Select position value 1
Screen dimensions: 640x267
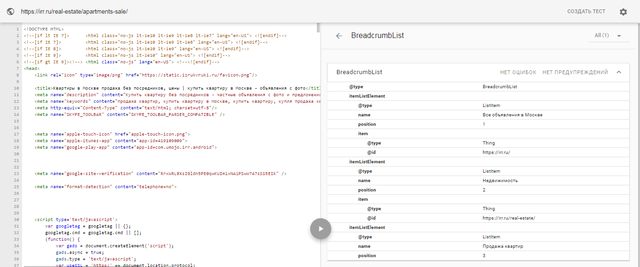[484, 124]
